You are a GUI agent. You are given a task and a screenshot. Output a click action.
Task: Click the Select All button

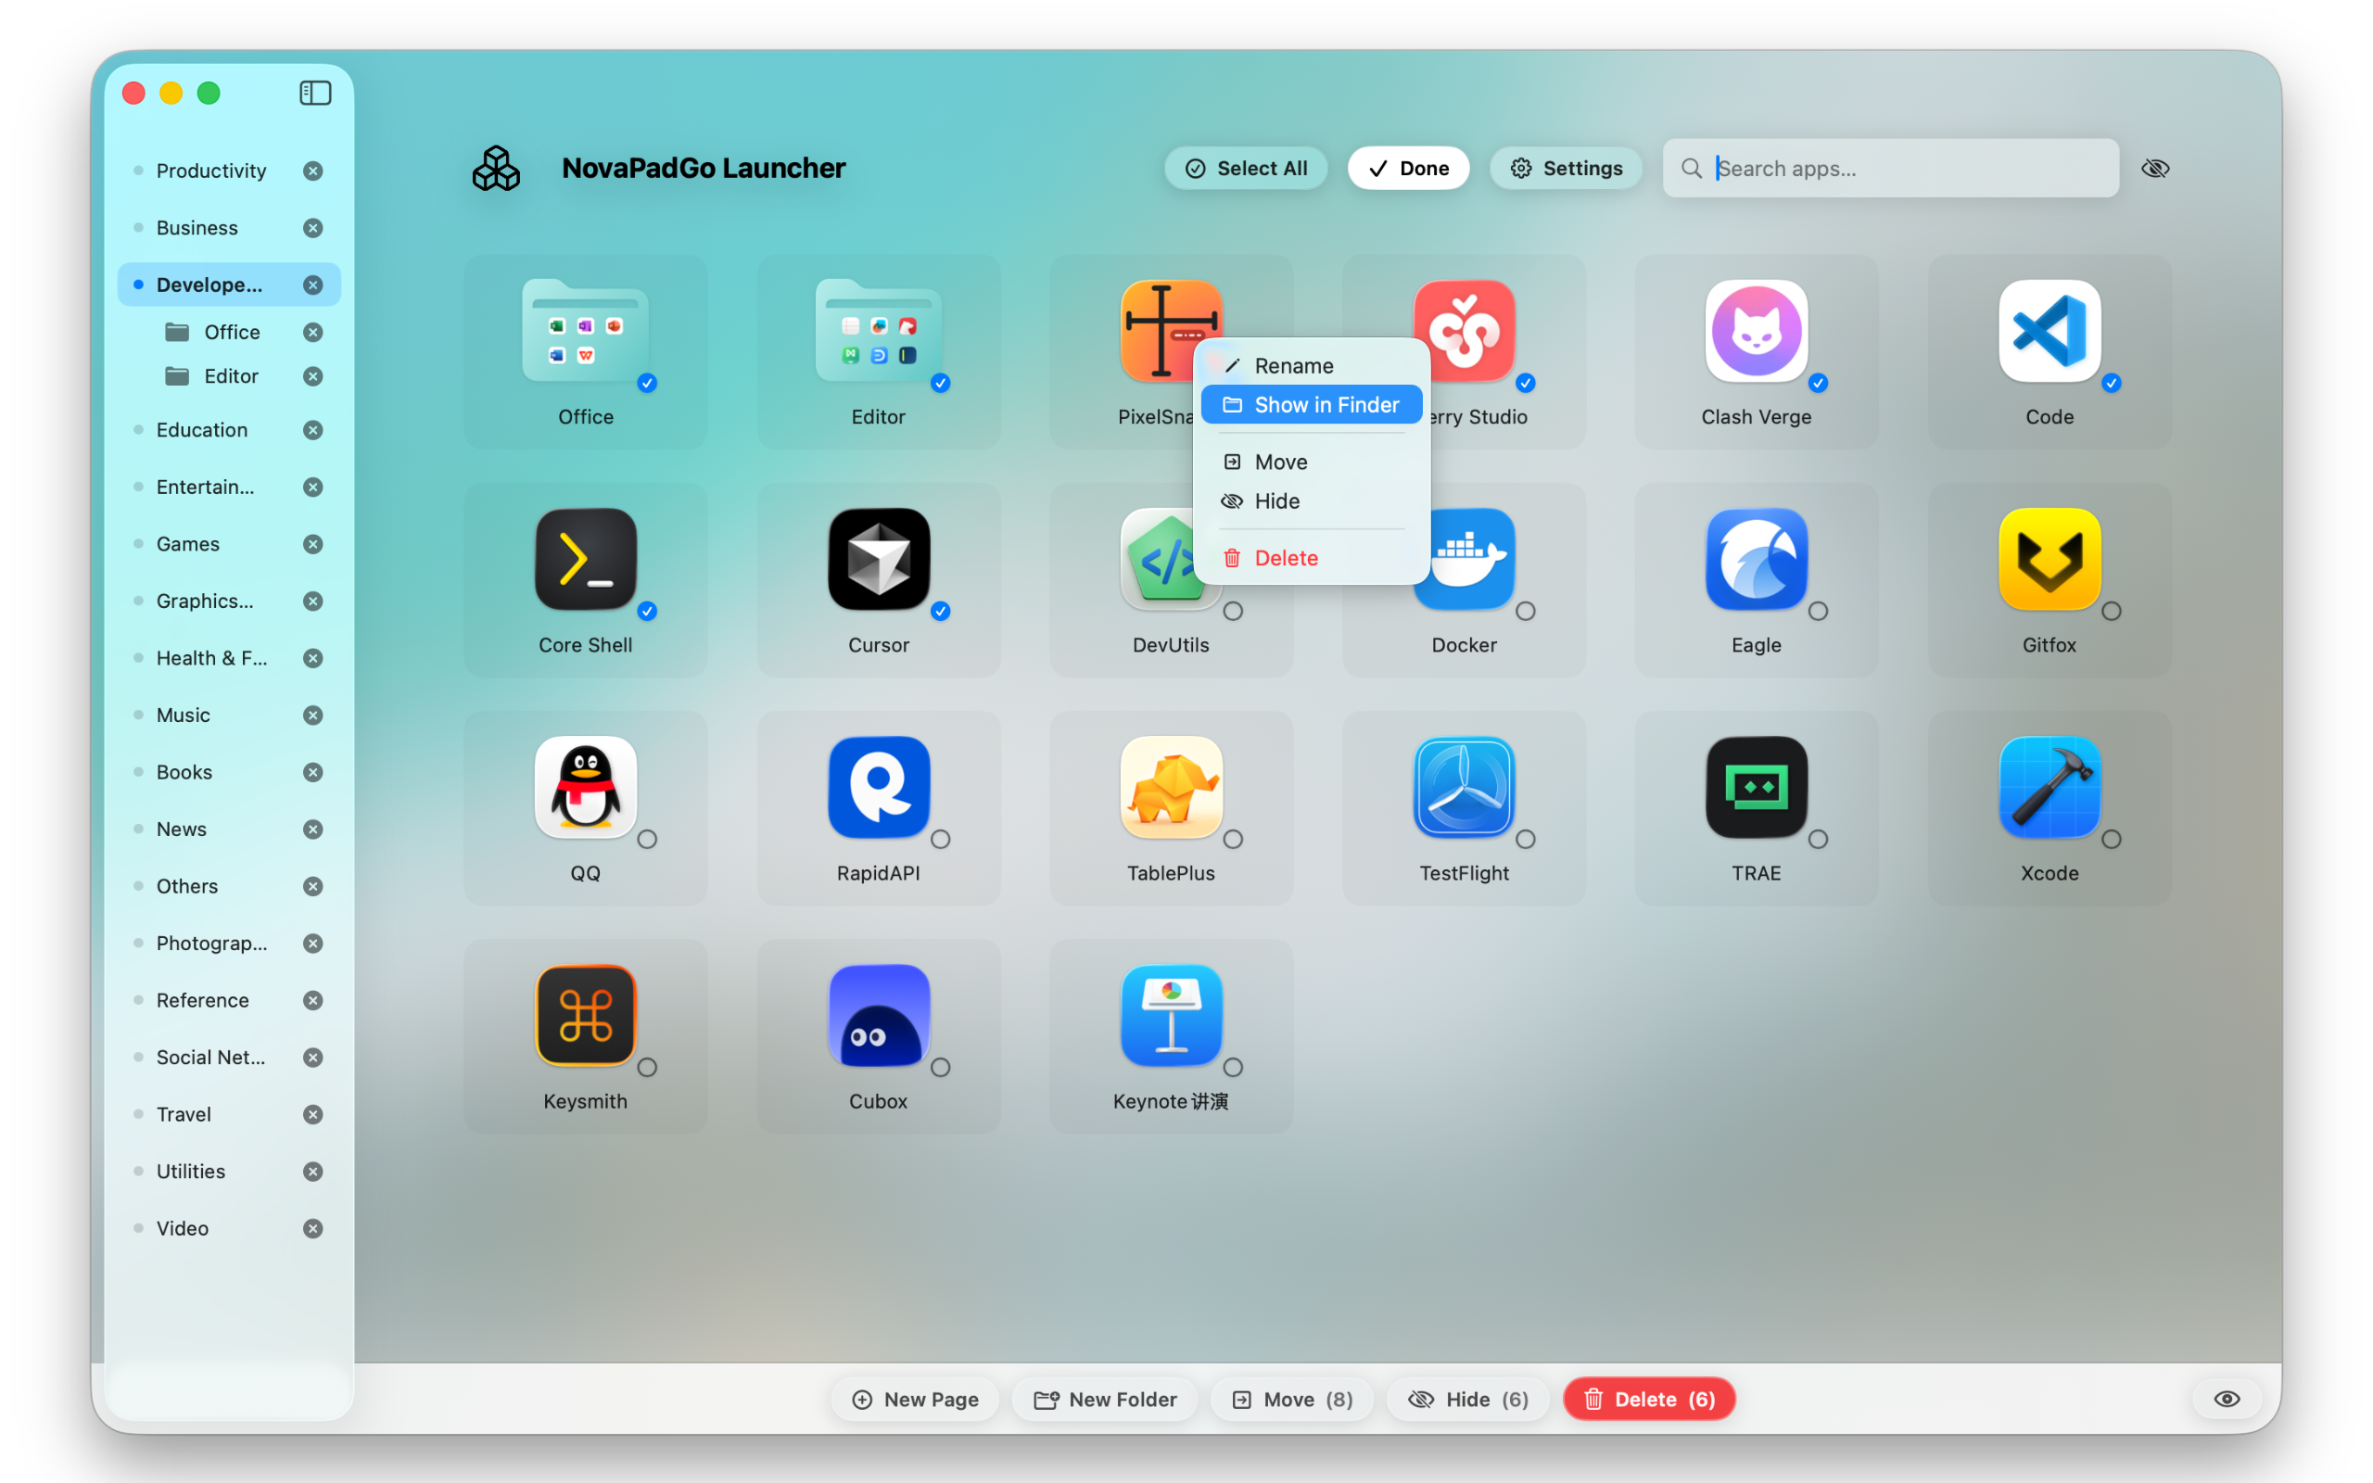pyautogui.click(x=1245, y=168)
